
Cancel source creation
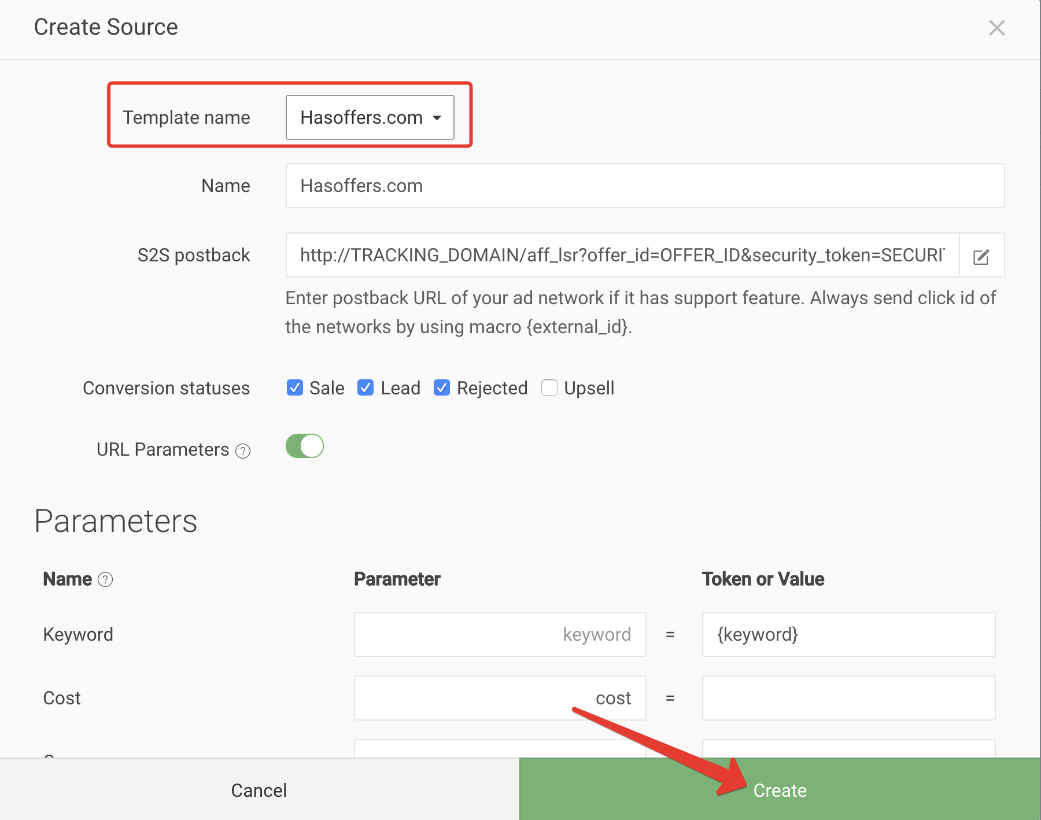(259, 789)
